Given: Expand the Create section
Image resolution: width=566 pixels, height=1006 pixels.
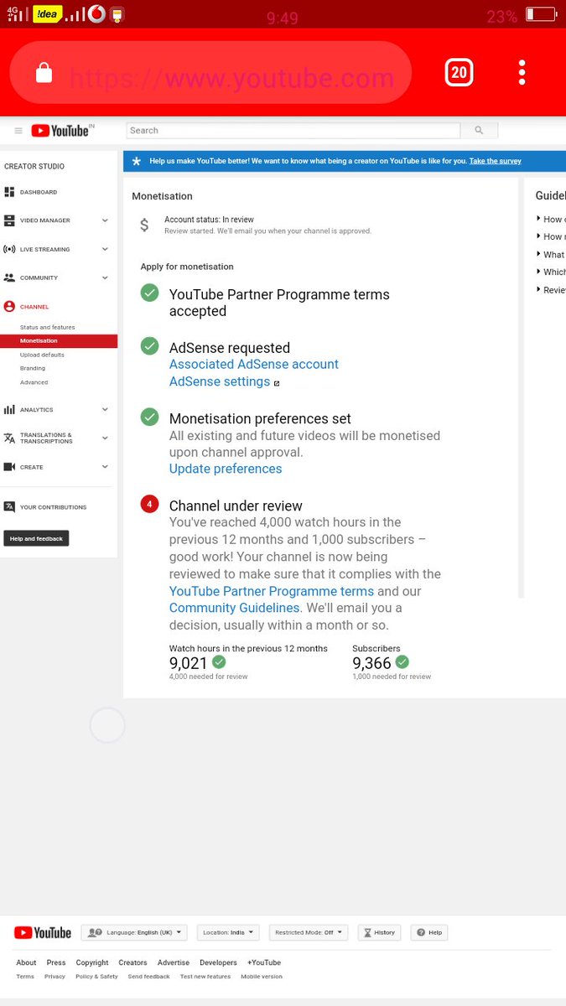Looking at the screenshot, I should (105, 467).
